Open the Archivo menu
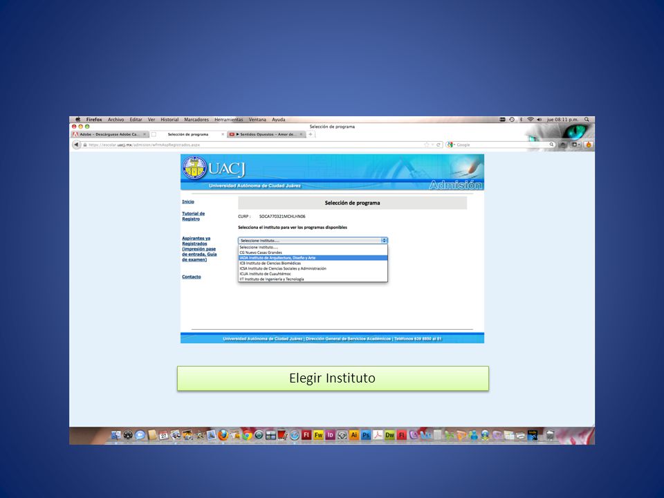This screenshot has width=664, height=498. coord(116,120)
